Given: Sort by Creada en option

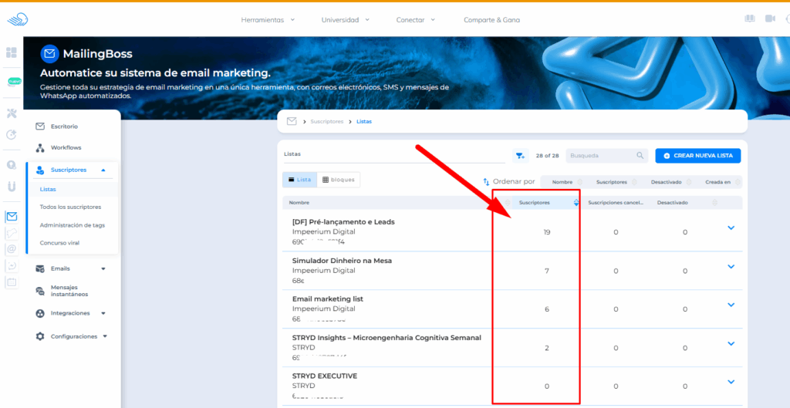Looking at the screenshot, I should tap(717, 182).
